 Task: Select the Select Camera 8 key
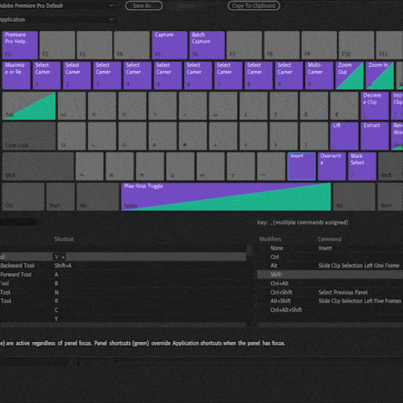(x=259, y=76)
